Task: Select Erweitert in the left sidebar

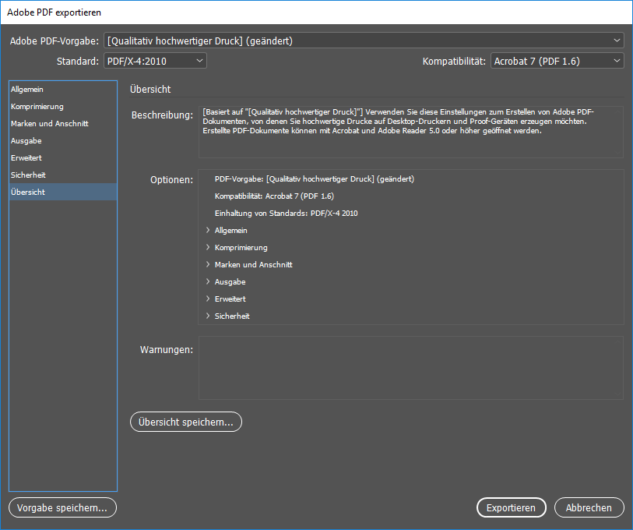Action: coord(63,157)
